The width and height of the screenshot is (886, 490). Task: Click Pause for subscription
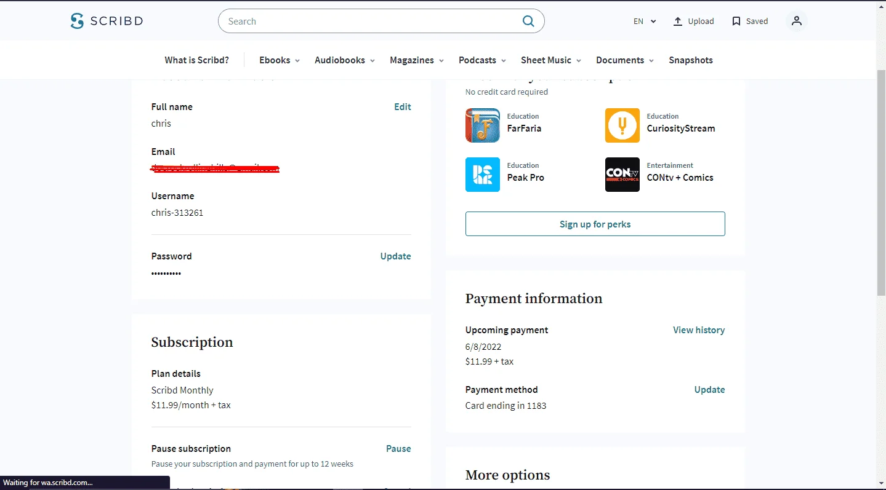tap(398, 449)
